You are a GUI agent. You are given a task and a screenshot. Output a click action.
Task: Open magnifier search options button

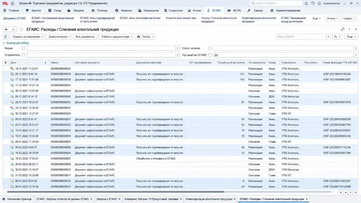click(337, 37)
